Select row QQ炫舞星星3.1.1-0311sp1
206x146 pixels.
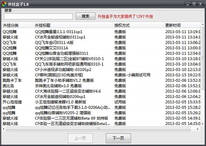pos(101,32)
